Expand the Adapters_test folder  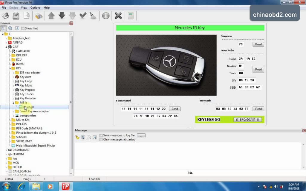6,38
